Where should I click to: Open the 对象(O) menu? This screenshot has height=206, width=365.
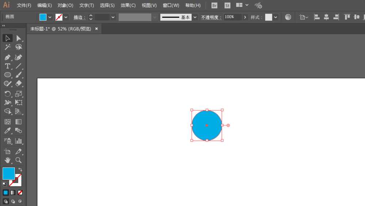coord(65,5)
